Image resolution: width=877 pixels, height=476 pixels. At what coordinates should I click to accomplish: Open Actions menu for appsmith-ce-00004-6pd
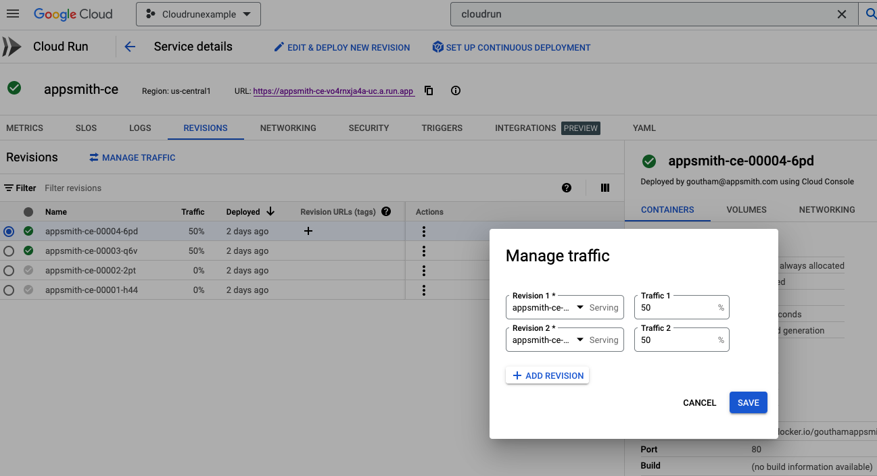tap(424, 231)
